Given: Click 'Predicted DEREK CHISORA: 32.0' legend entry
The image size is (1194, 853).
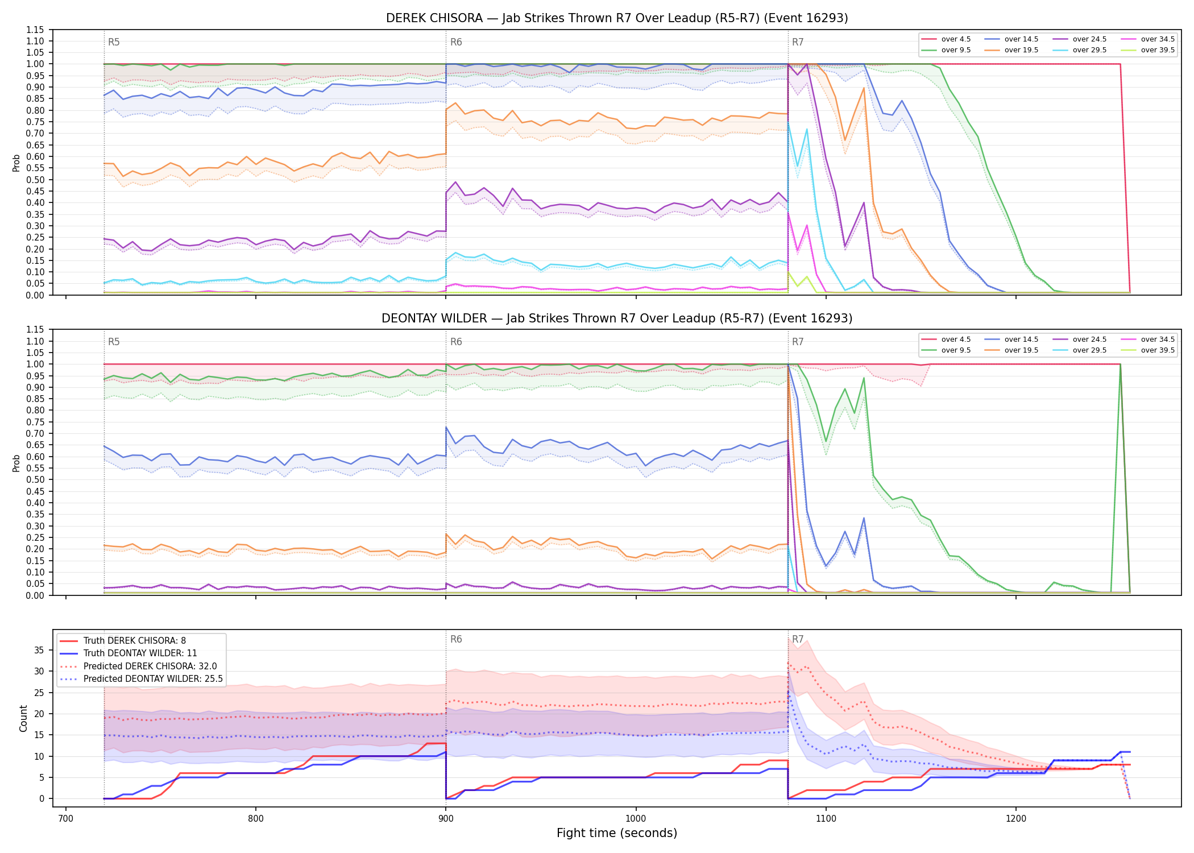Looking at the screenshot, I should point(139,666).
